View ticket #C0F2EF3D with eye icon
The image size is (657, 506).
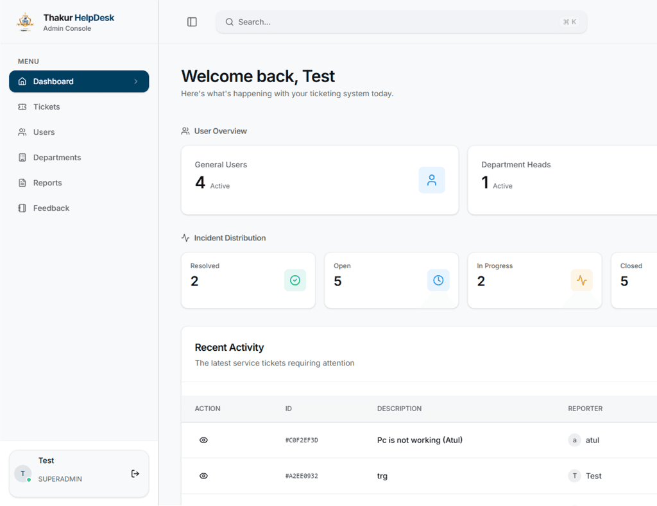pyautogui.click(x=203, y=440)
